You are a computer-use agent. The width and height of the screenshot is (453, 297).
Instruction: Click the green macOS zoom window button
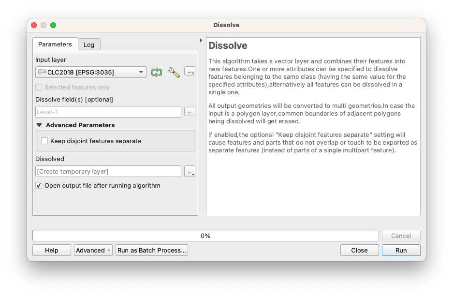tap(53, 25)
